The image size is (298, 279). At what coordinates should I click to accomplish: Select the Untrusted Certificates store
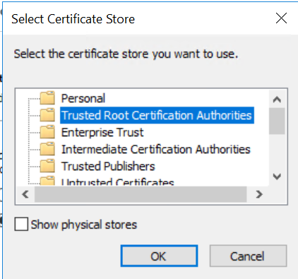pyautogui.click(x=117, y=182)
